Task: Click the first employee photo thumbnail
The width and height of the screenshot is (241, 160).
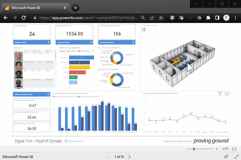Action: 18,56
